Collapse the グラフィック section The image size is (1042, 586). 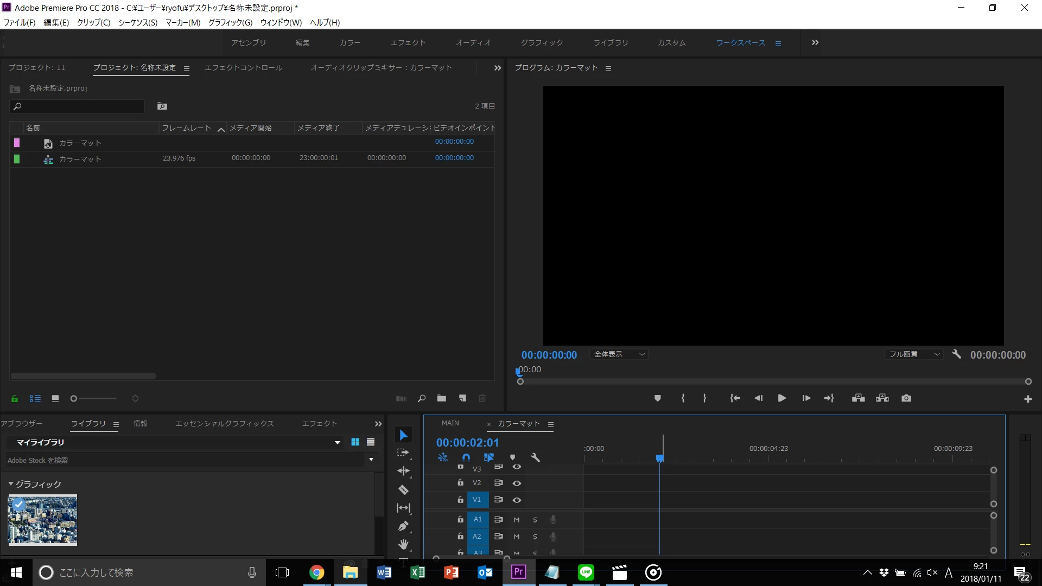pyautogui.click(x=10, y=483)
